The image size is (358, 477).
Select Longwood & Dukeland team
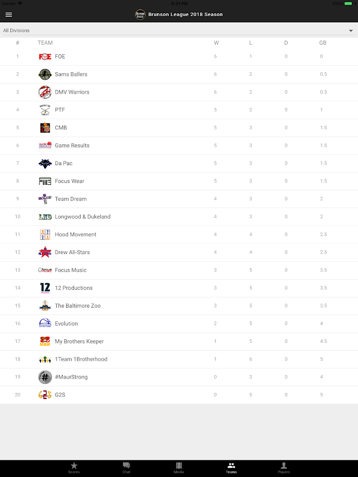[x=82, y=217]
